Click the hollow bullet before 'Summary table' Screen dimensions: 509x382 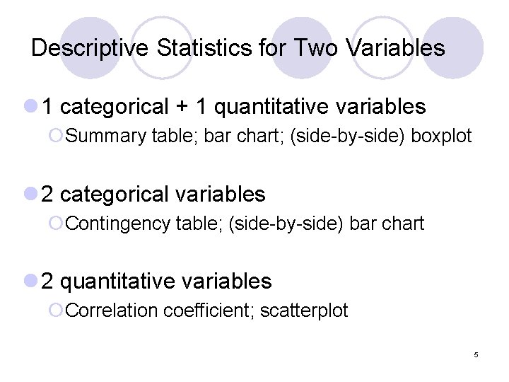[x=57, y=137]
